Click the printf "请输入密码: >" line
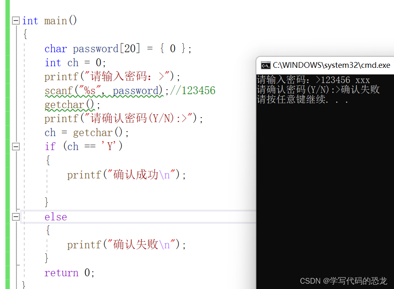 point(112,76)
